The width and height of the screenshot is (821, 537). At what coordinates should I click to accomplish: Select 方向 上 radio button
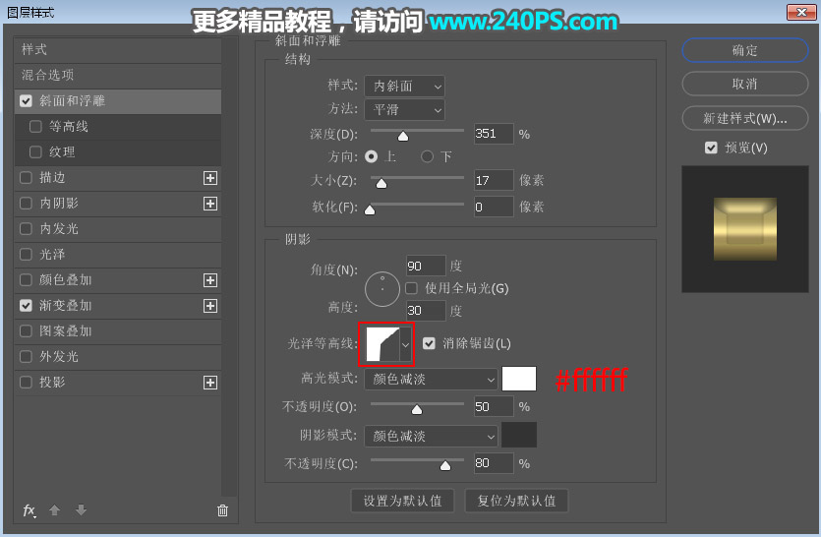tap(372, 156)
